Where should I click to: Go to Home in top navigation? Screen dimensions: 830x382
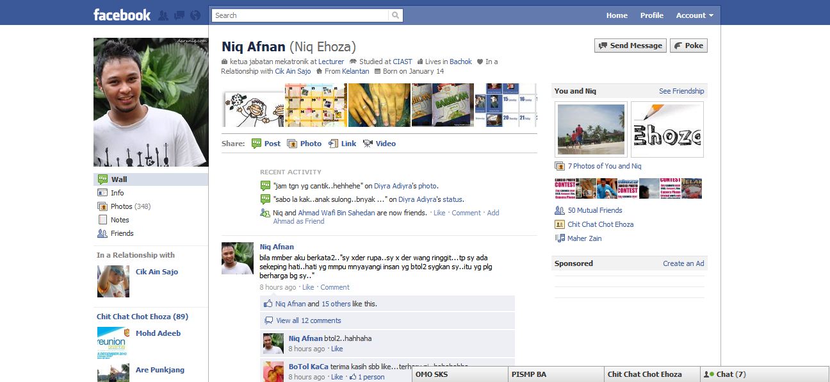tap(617, 15)
